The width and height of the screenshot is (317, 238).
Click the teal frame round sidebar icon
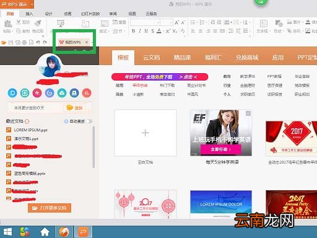click(25, 93)
